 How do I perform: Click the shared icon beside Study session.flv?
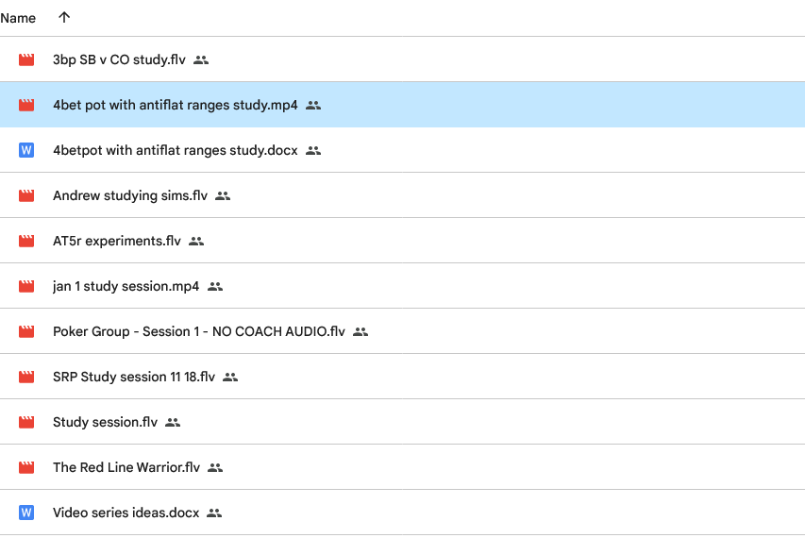pos(173,423)
